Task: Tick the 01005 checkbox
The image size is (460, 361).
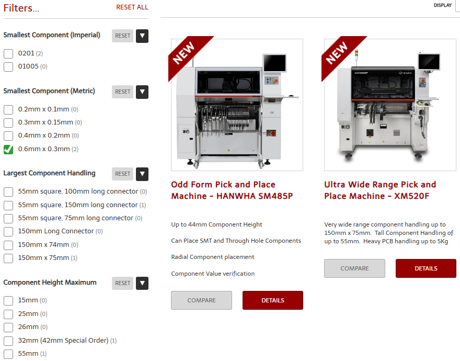Action: (x=8, y=66)
